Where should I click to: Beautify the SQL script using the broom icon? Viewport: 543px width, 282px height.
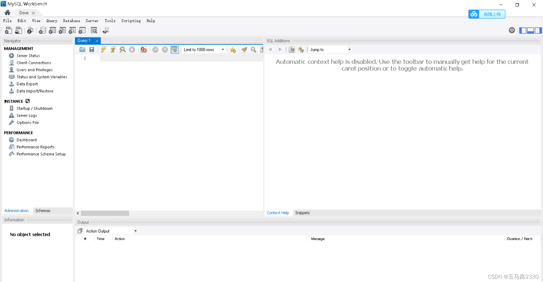[244, 49]
